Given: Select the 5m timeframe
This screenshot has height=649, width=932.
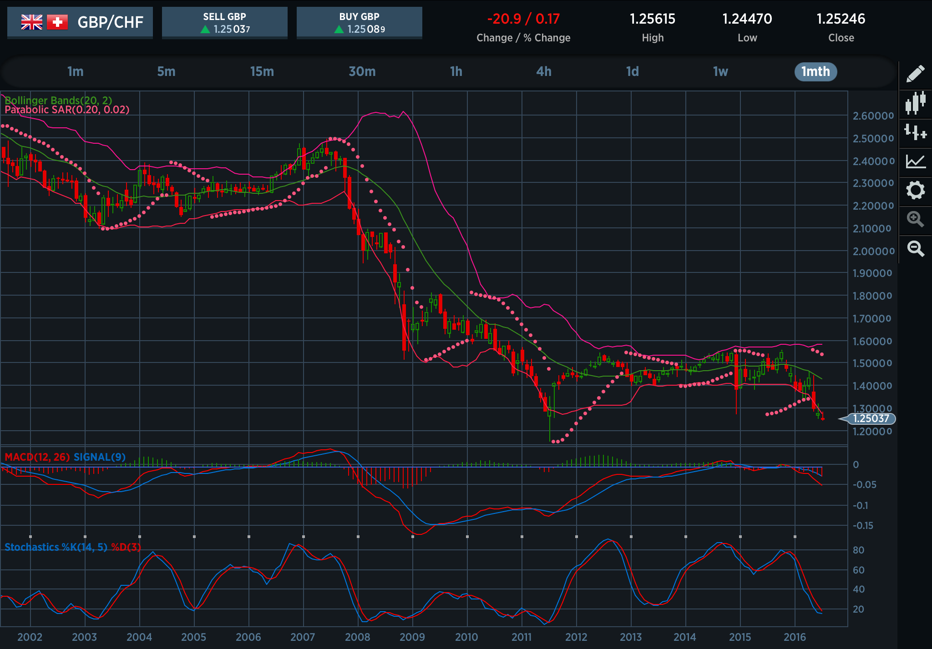Looking at the screenshot, I should click(166, 71).
